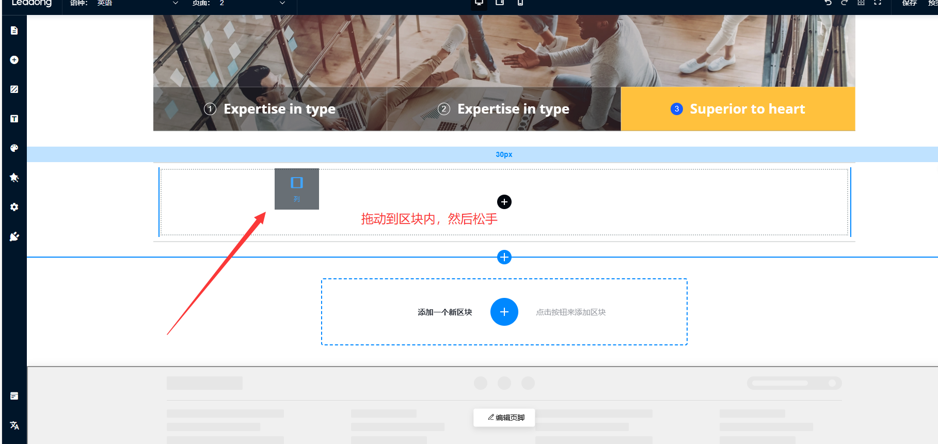Click the black plus inside the empty block
The height and width of the screenshot is (444, 938).
click(x=504, y=202)
